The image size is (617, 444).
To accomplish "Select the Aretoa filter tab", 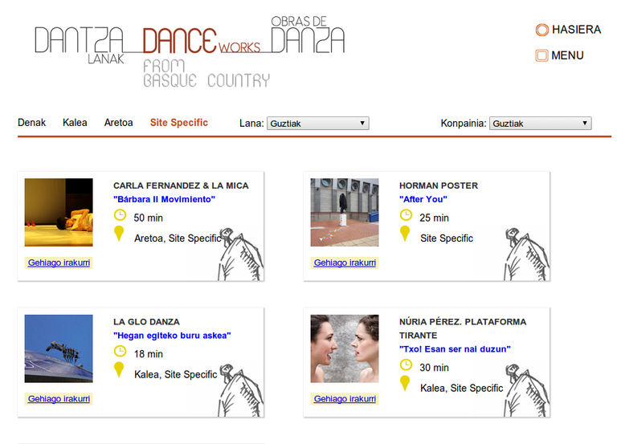I will pyautogui.click(x=118, y=123).
